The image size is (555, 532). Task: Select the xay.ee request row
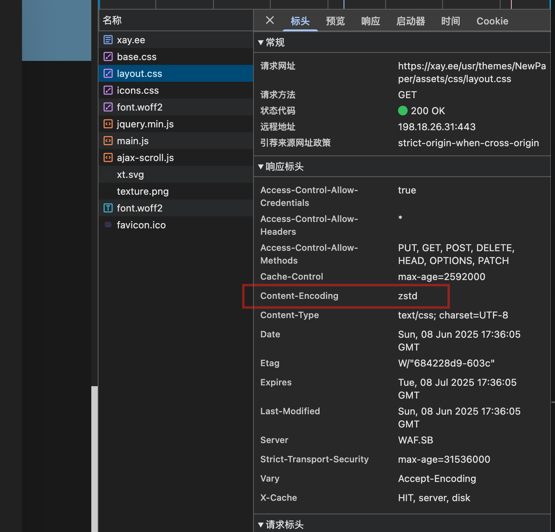tap(176, 40)
